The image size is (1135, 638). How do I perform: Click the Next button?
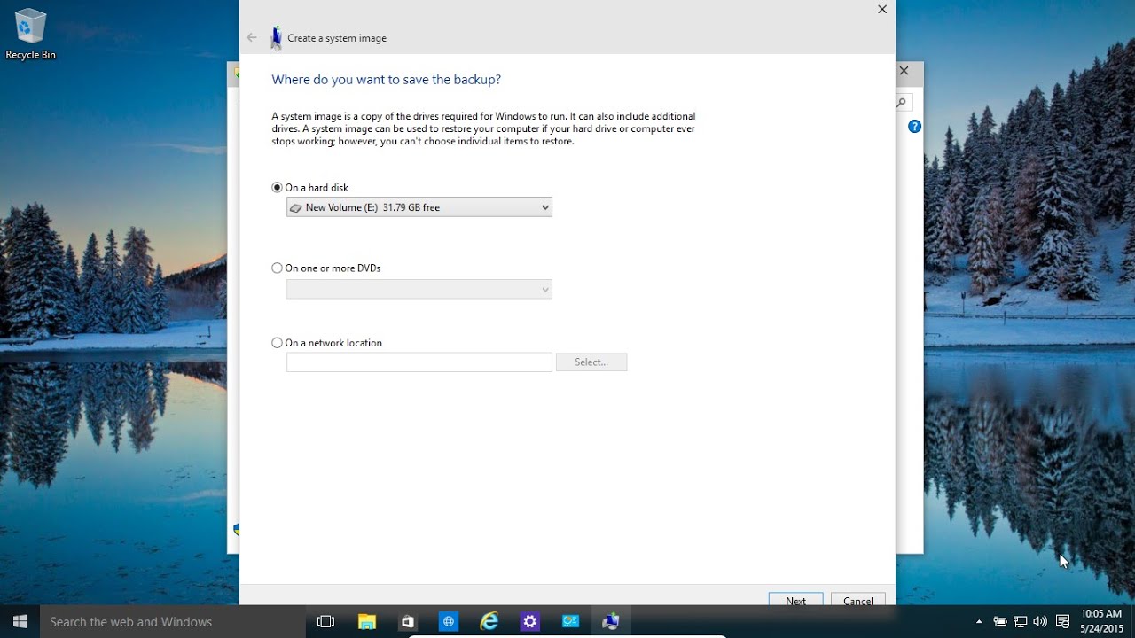tap(795, 600)
